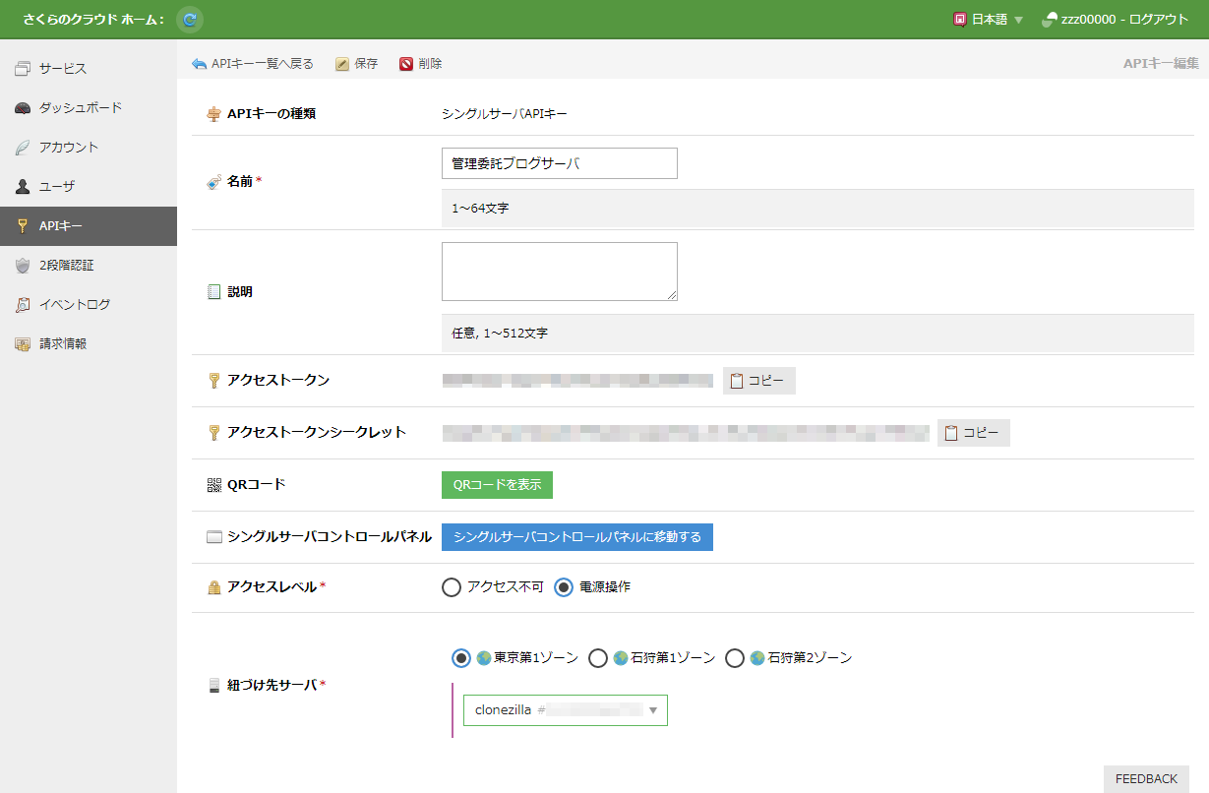Screen dimensions: 1209x793
Task: Go to the サービス menu item
Action: [x=63, y=69]
